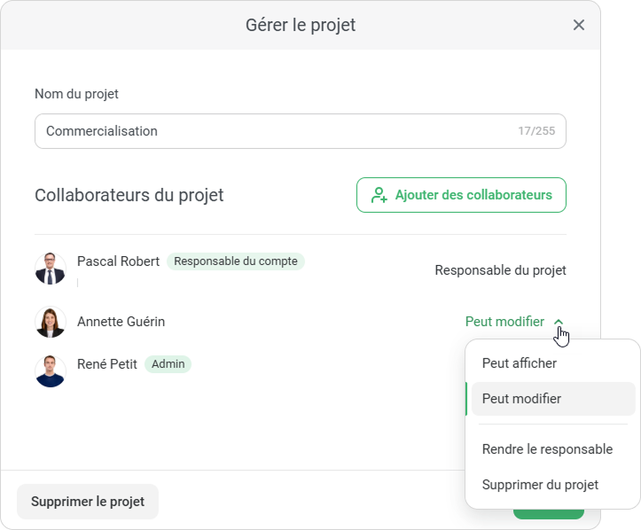The image size is (641, 530).
Task: Click the 17/255 character counter
Action: click(x=536, y=131)
